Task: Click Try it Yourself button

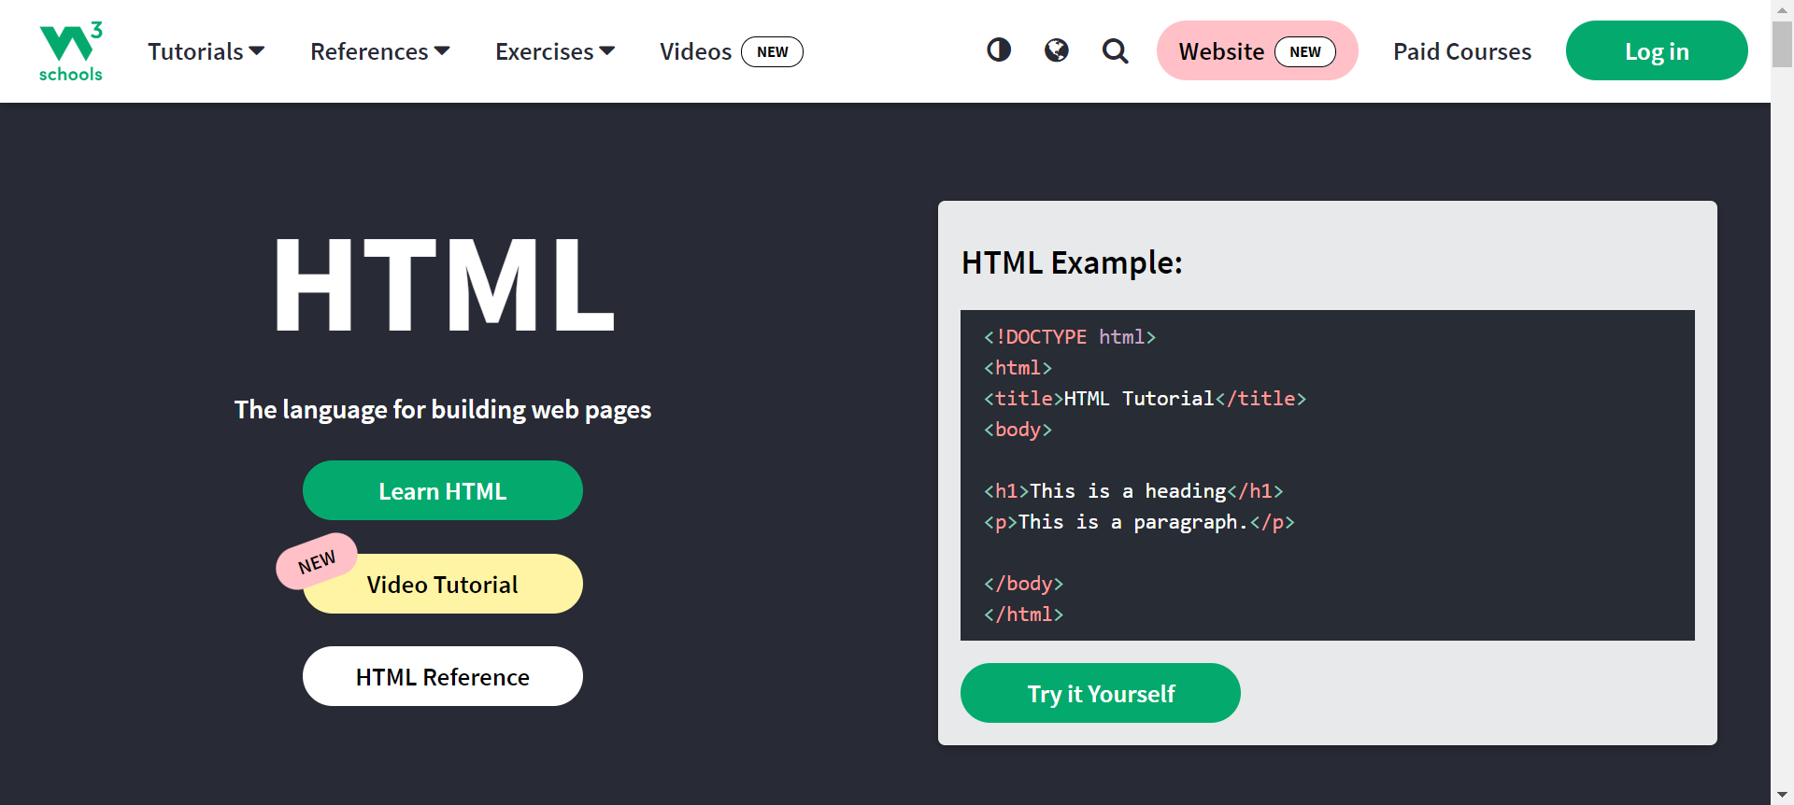Action: point(1101,693)
